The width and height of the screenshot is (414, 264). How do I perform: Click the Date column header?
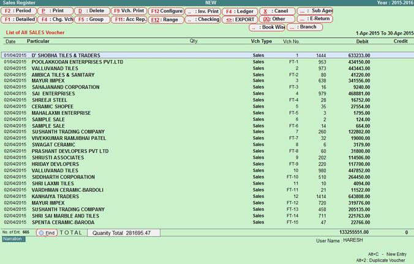(10, 42)
